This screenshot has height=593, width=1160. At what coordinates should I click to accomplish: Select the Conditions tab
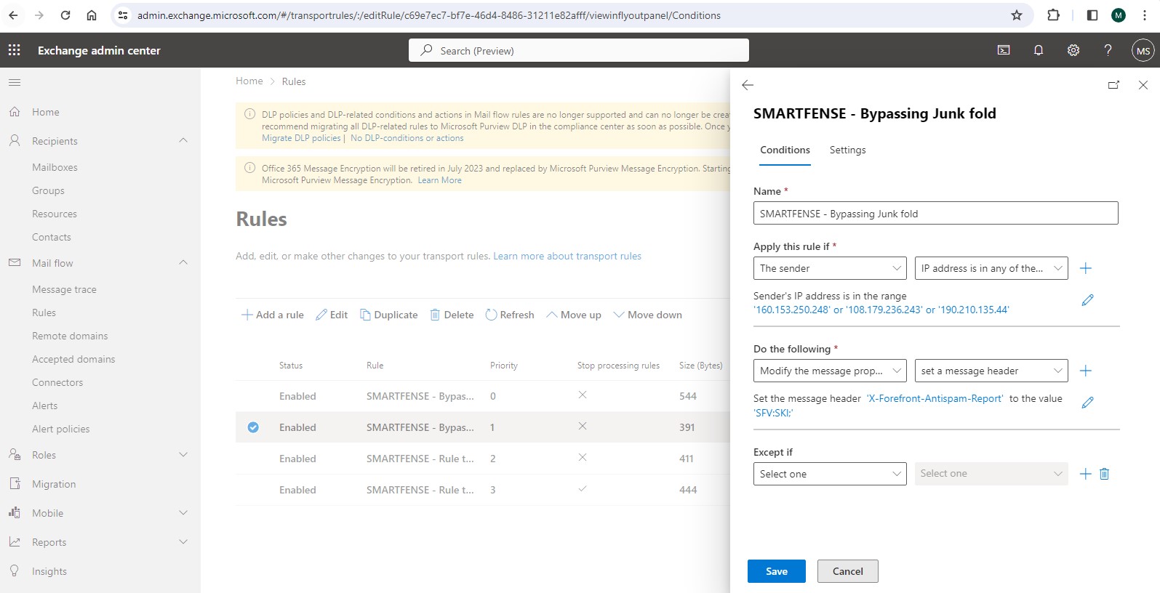(x=785, y=150)
